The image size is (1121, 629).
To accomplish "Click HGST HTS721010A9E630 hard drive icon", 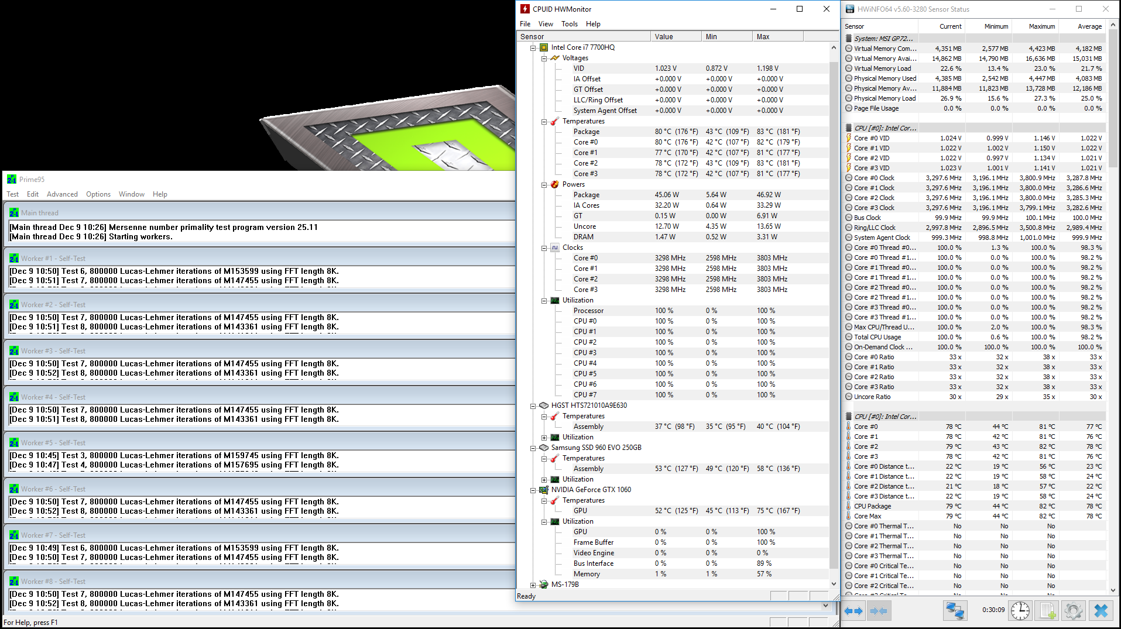I will pos(544,405).
